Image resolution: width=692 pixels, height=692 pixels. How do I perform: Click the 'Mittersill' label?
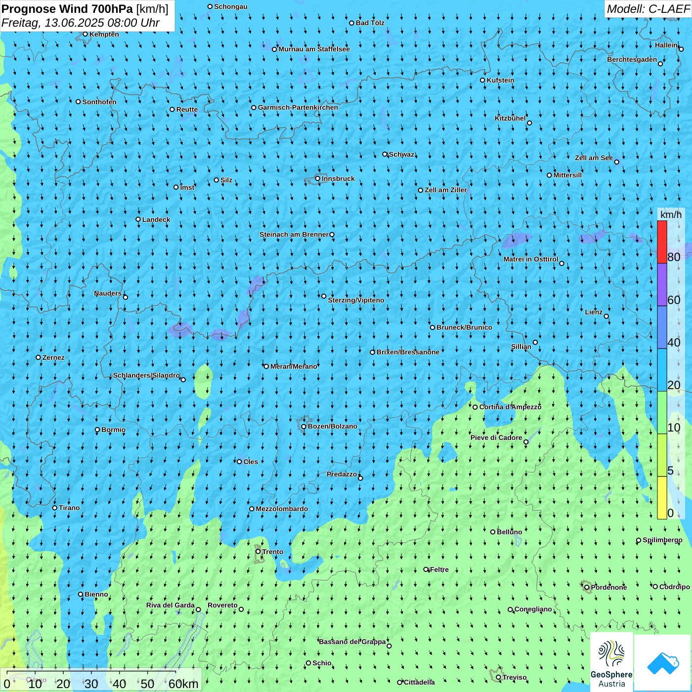coord(567,175)
